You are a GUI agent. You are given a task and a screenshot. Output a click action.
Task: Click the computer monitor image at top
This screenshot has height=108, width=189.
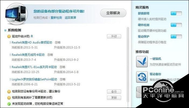(x=15, y=14)
